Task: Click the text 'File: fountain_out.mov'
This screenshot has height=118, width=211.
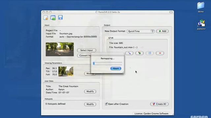Action: [x=121, y=47]
